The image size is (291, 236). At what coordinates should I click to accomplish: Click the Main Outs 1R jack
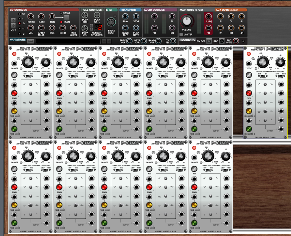[x=208, y=28]
